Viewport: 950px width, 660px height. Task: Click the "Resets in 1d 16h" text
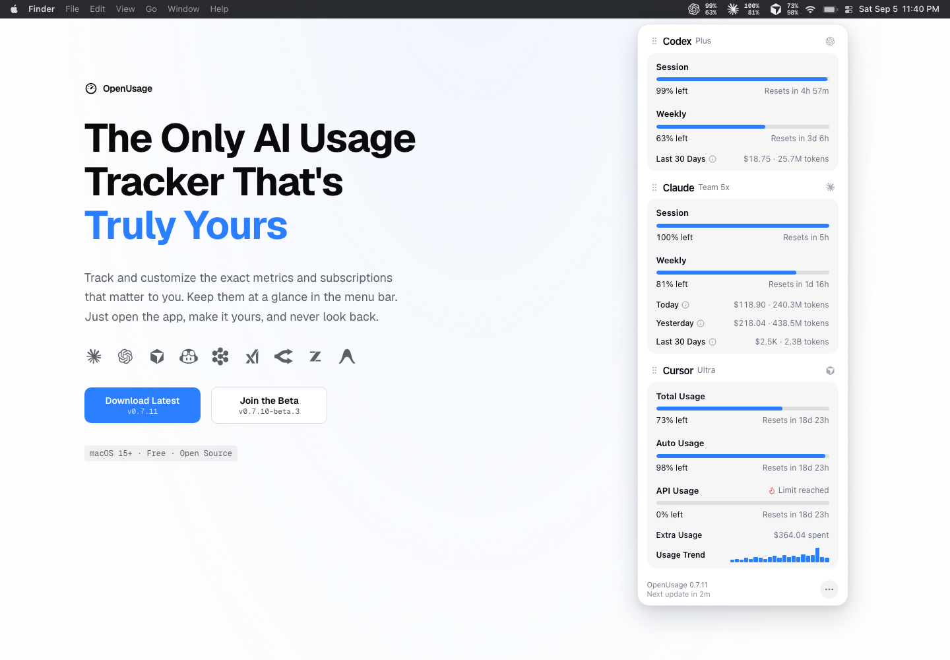click(799, 284)
